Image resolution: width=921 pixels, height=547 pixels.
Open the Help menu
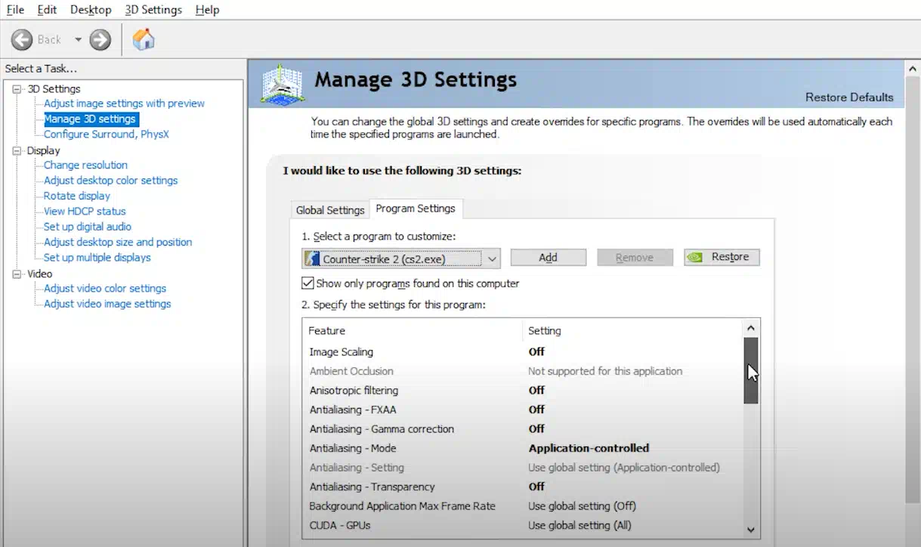207,10
